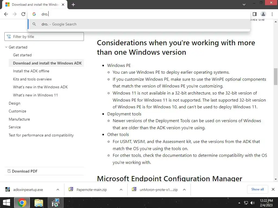The image size is (278, 208).
Task: Close the Windows ADK tab
Action: point(63,5)
